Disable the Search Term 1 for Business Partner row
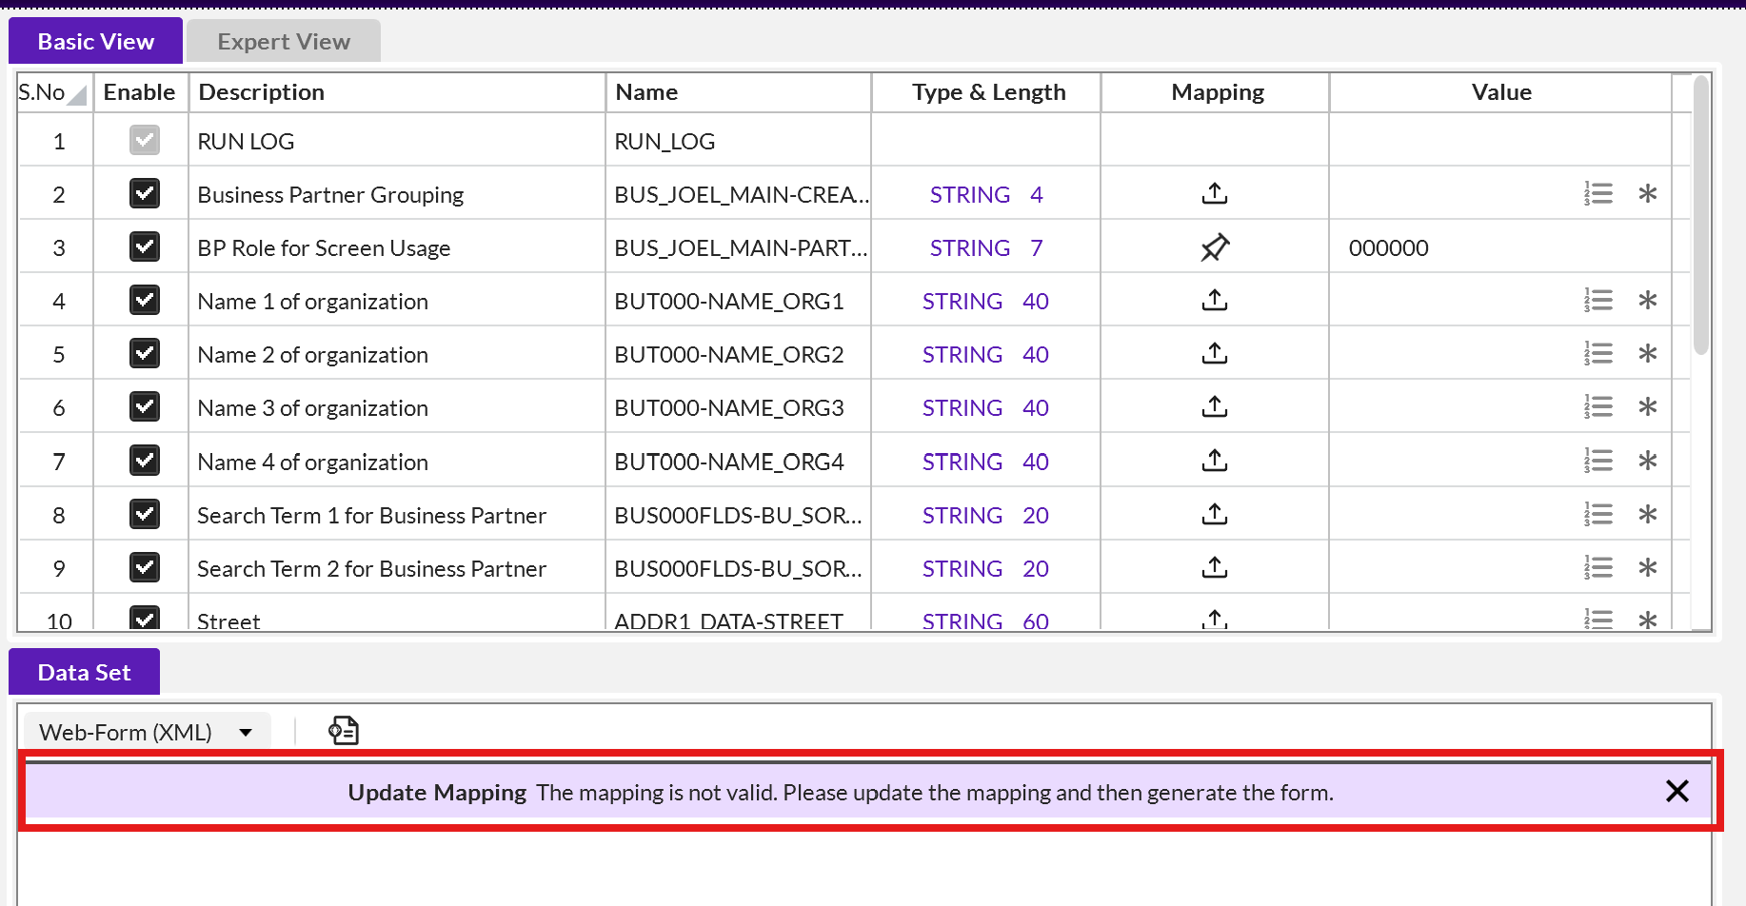 point(145,515)
